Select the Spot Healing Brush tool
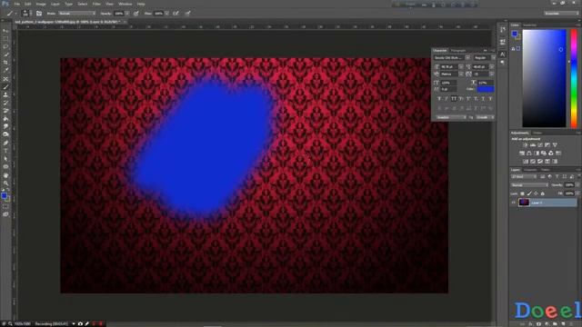 (x=5, y=79)
